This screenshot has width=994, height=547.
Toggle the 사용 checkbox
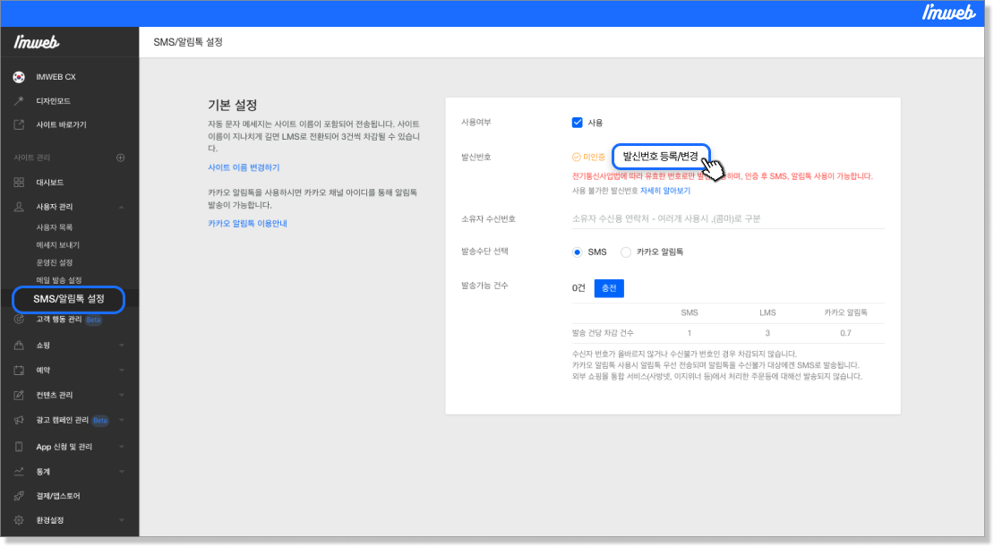(x=577, y=123)
